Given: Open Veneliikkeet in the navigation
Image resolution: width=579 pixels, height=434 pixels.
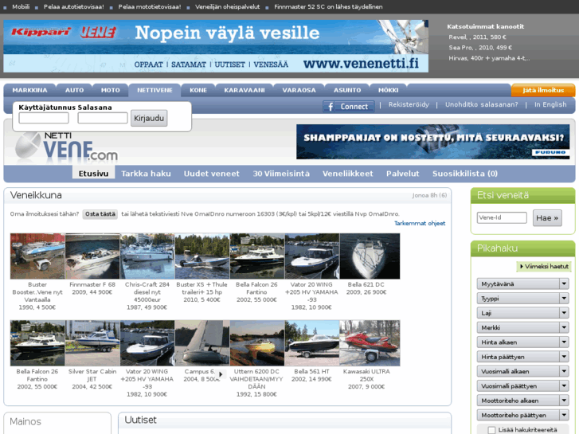Looking at the screenshot, I should click(x=347, y=174).
